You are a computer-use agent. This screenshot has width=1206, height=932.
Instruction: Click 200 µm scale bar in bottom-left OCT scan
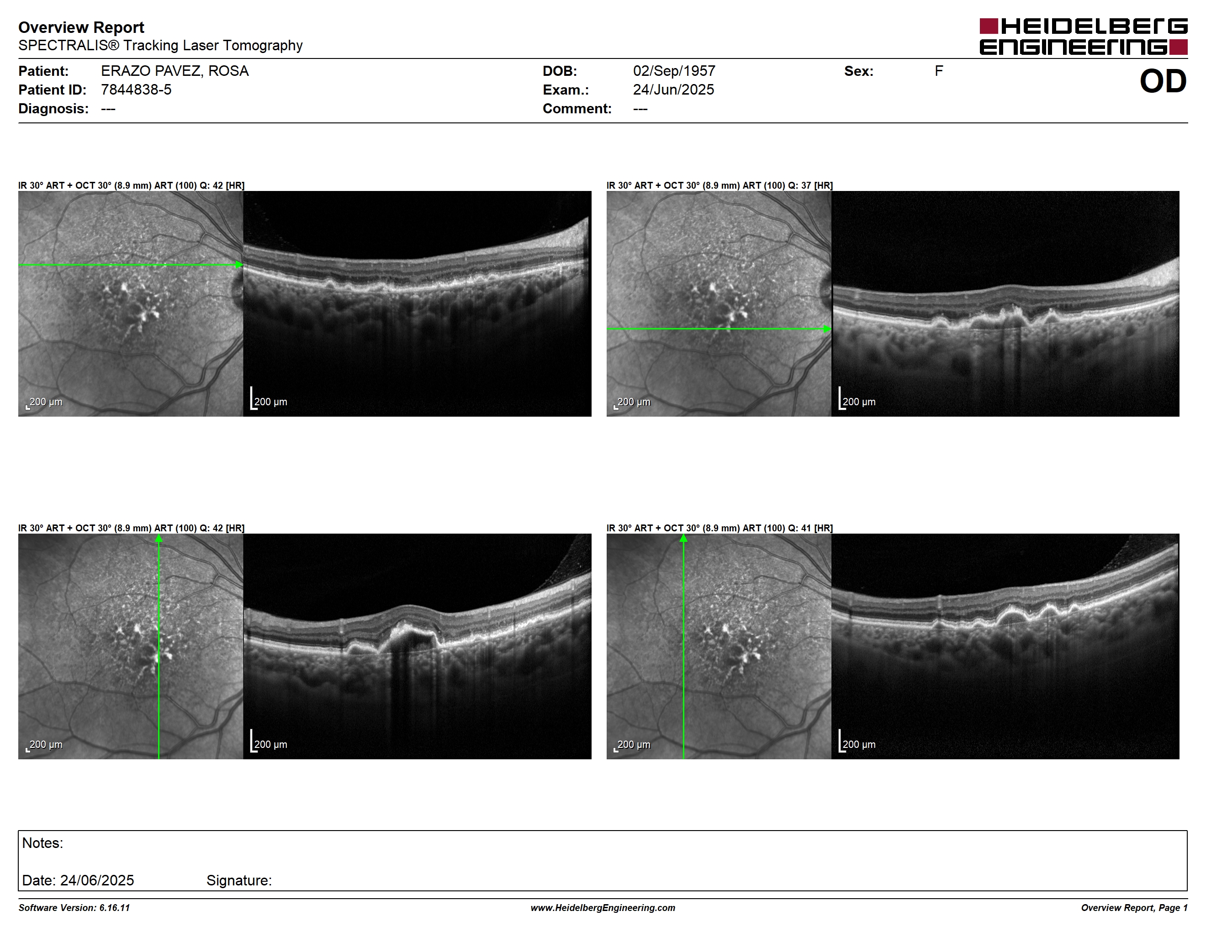click(269, 741)
